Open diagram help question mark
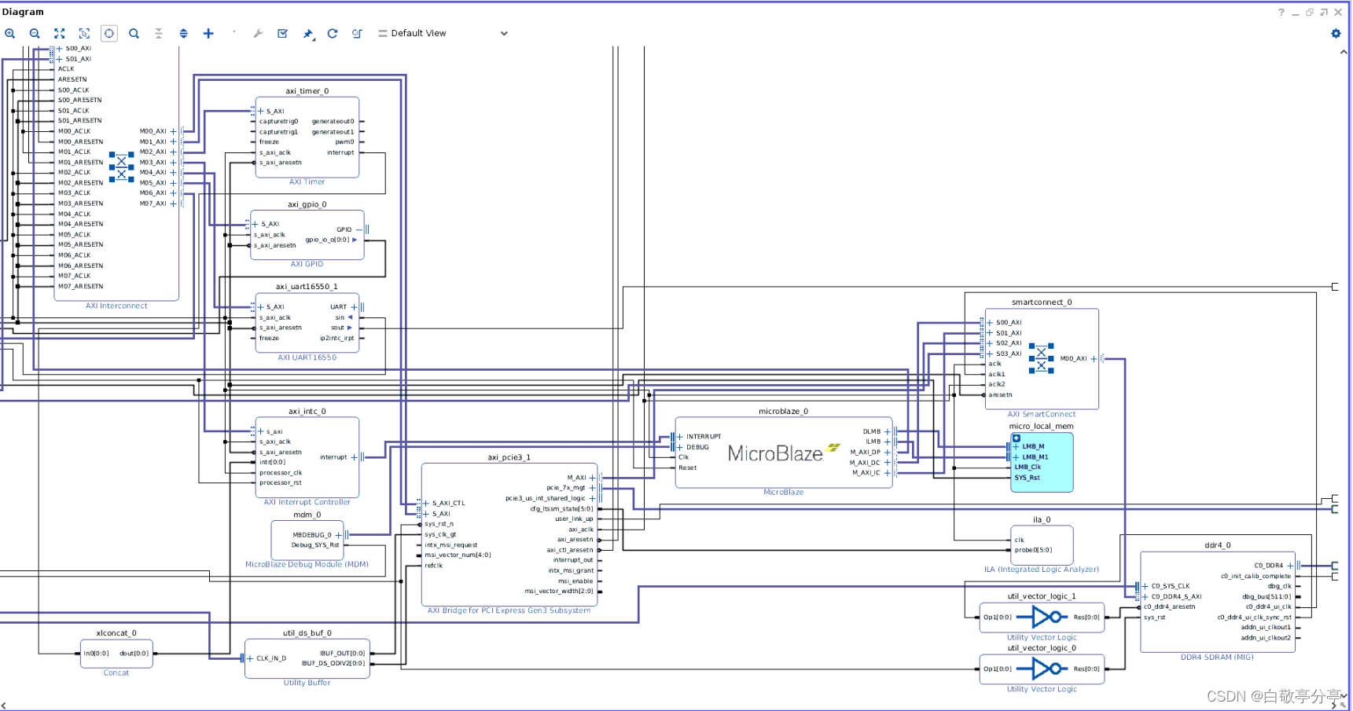Screen dimensions: 1353x711 pyautogui.click(x=1281, y=12)
